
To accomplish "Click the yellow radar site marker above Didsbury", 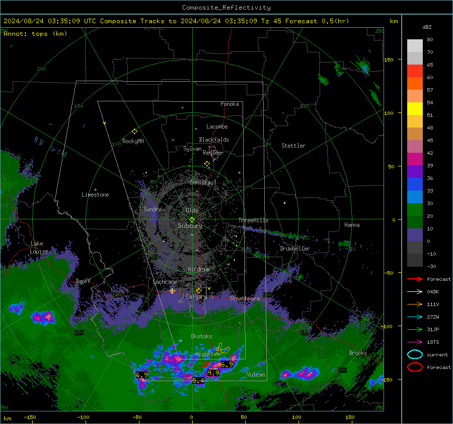I will tap(192, 220).
